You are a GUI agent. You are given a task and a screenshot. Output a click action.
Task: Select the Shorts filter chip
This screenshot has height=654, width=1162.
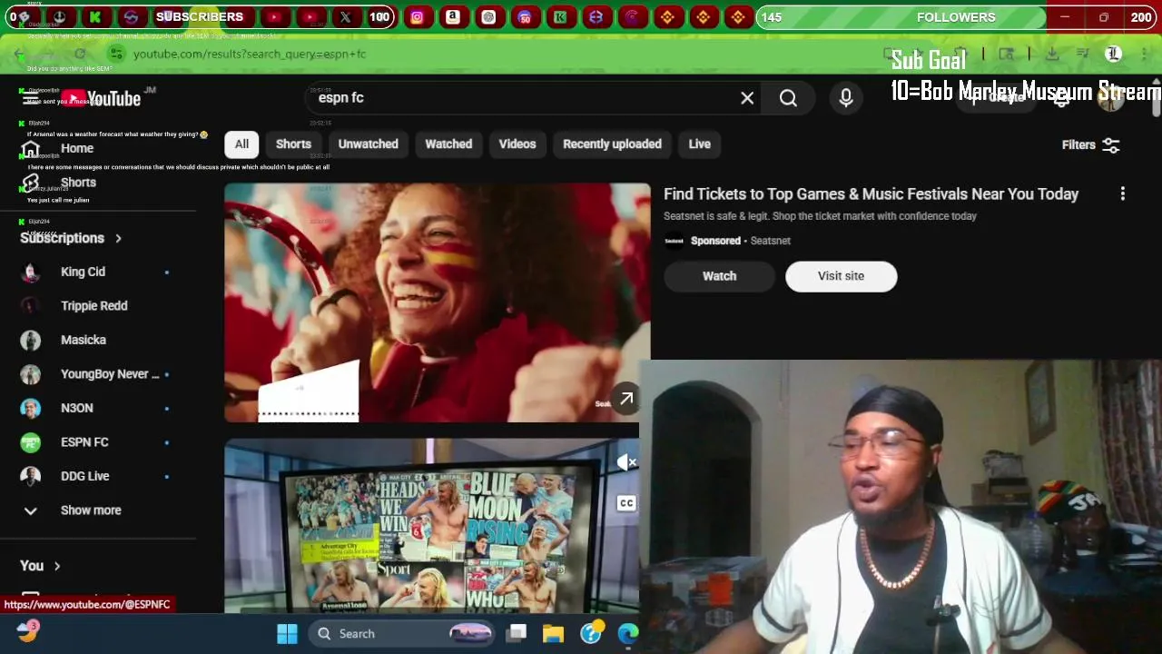(293, 144)
